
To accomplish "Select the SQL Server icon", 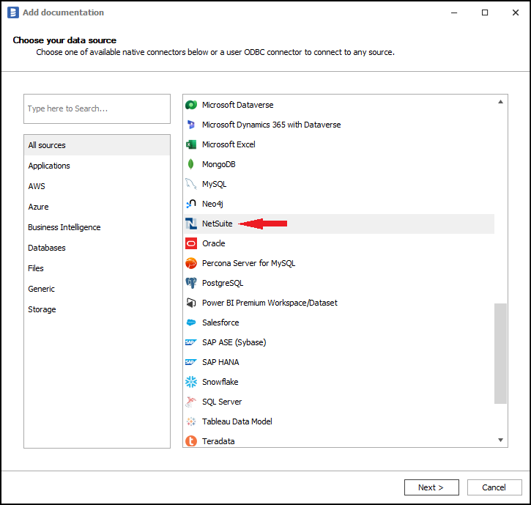I will 191,402.
